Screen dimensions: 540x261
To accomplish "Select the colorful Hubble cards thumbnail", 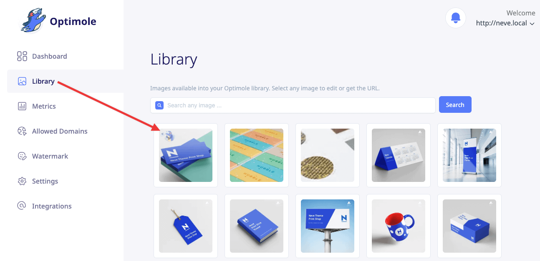I will (257, 155).
